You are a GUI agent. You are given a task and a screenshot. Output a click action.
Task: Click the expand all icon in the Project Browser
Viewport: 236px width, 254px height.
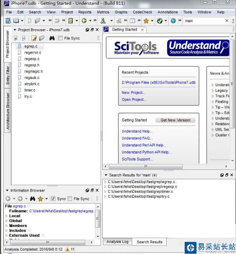(x=16, y=38)
